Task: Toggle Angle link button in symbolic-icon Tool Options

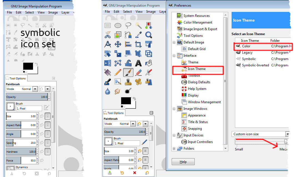Action: pyautogui.click(x=48, y=134)
